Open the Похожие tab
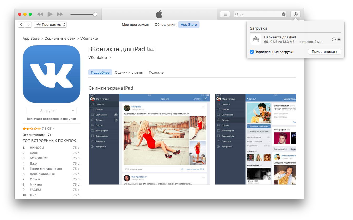 pyautogui.click(x=156, y=72)
